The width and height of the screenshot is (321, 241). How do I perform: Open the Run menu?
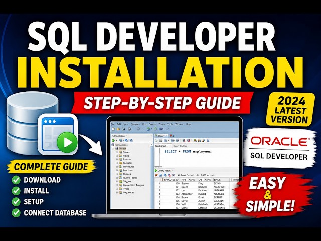click(144, 124)
